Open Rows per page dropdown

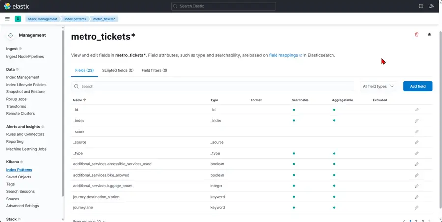[x=89, y=221]
